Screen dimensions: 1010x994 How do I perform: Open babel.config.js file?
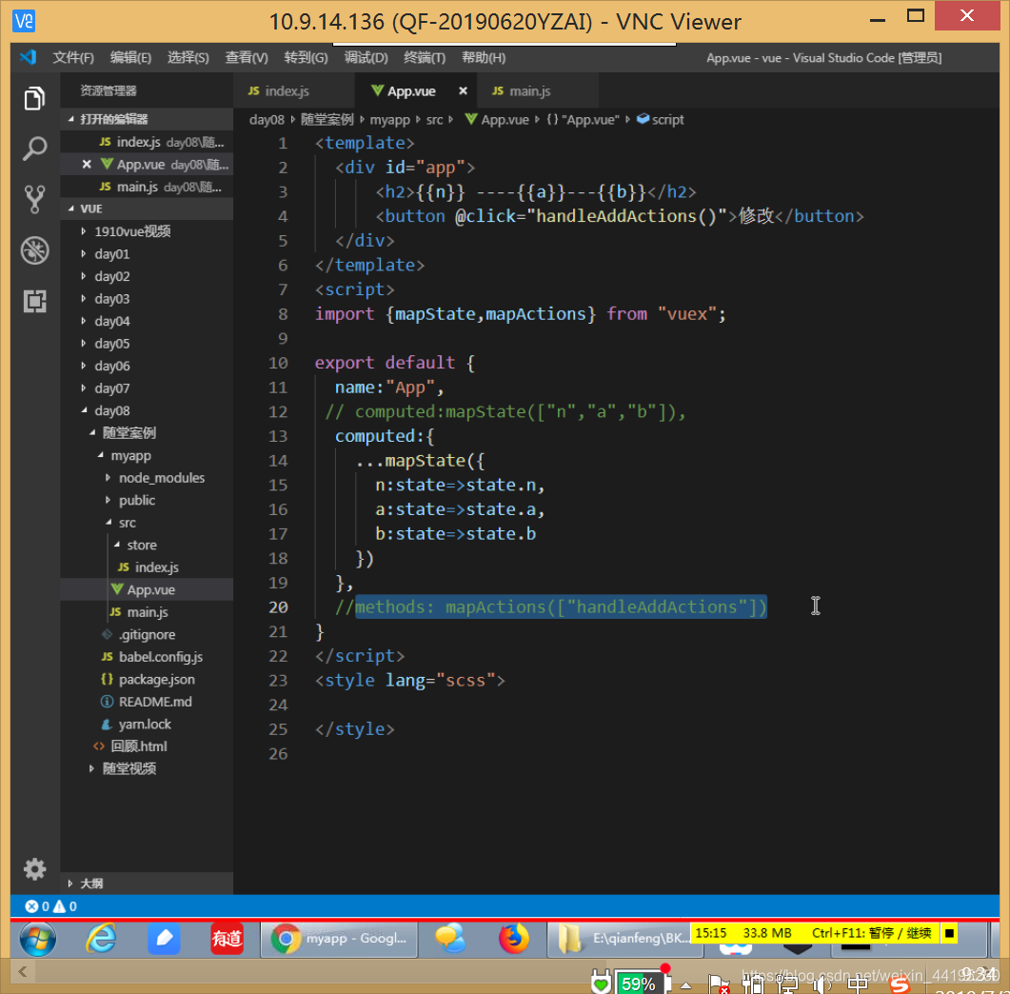[x=147, y=657]
